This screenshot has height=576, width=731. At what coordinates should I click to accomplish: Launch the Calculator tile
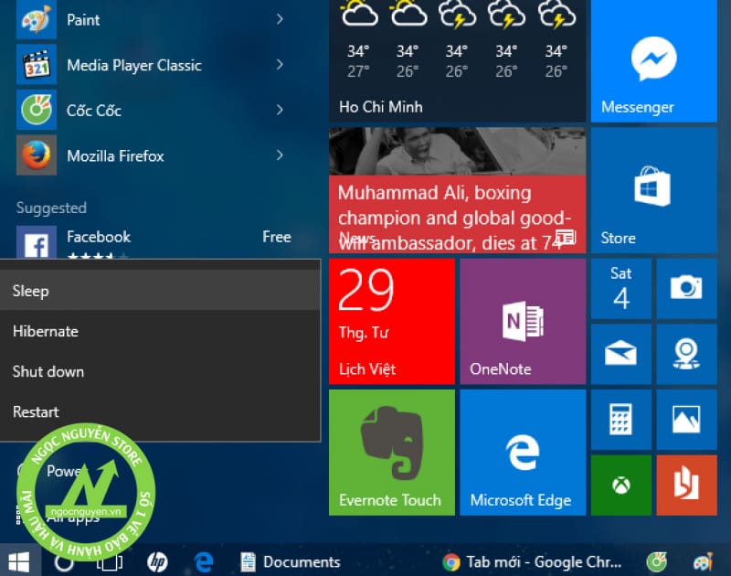point(621,419)
